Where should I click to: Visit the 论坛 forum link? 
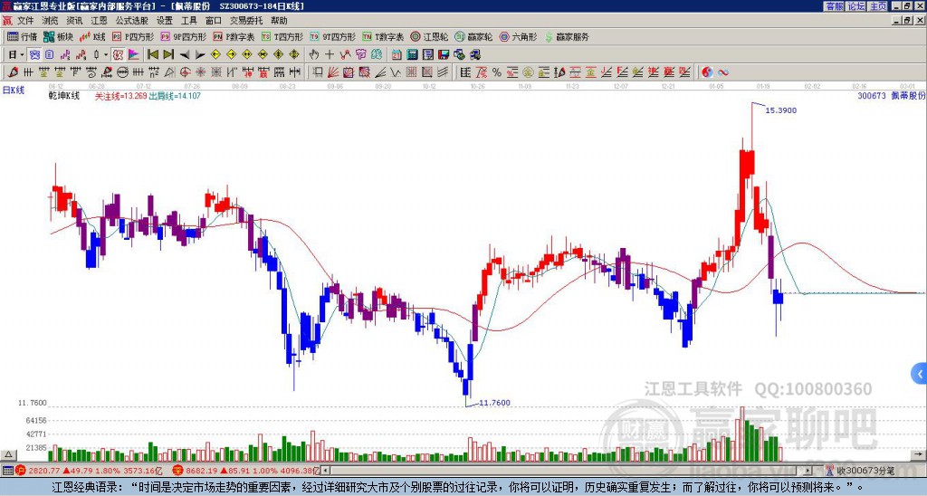click(856, 6)
